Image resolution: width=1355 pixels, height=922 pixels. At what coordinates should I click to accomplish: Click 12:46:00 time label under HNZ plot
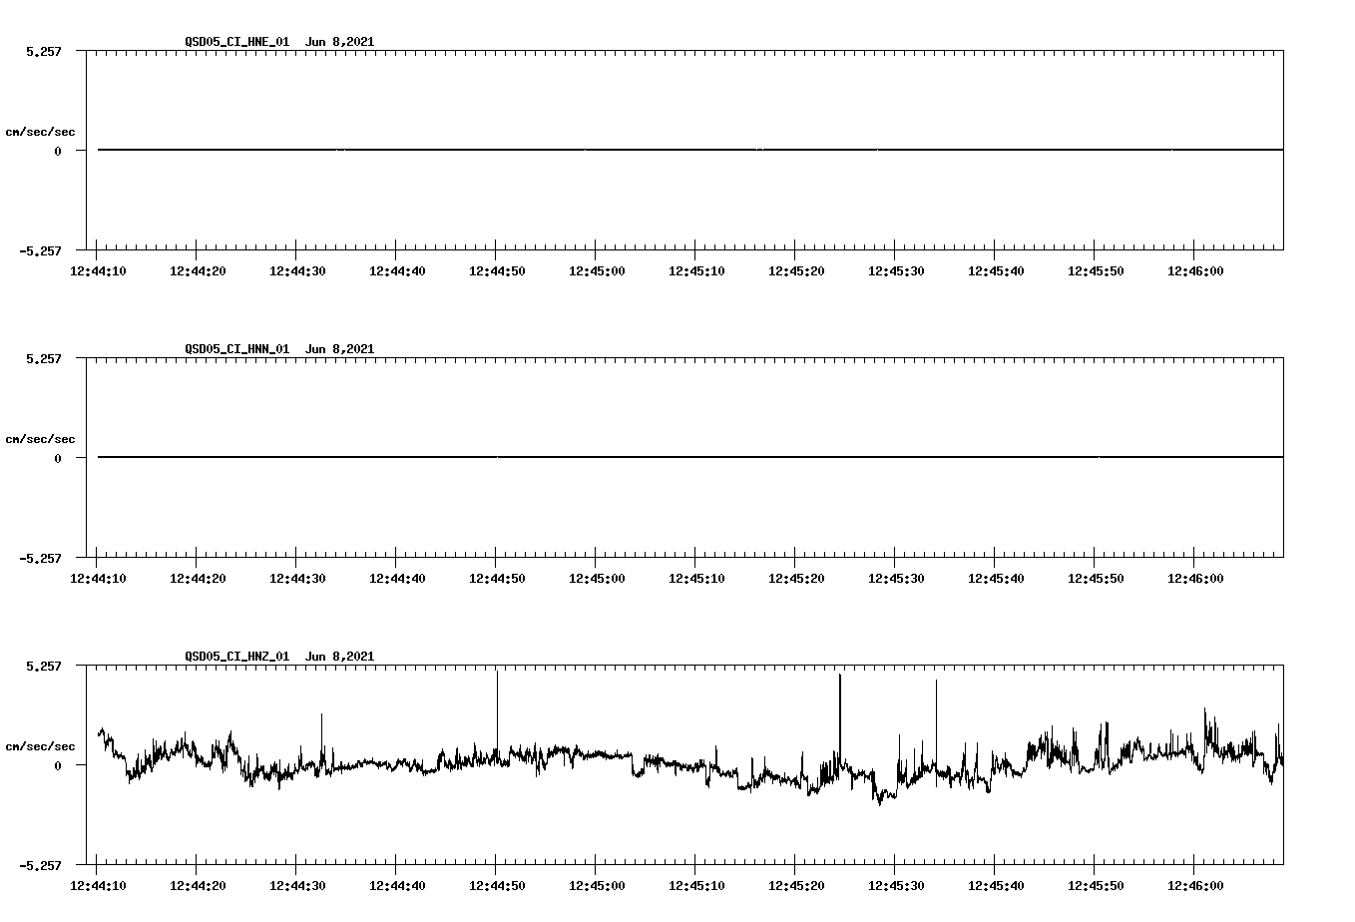pyautogui.click(x=1195, y=885)
